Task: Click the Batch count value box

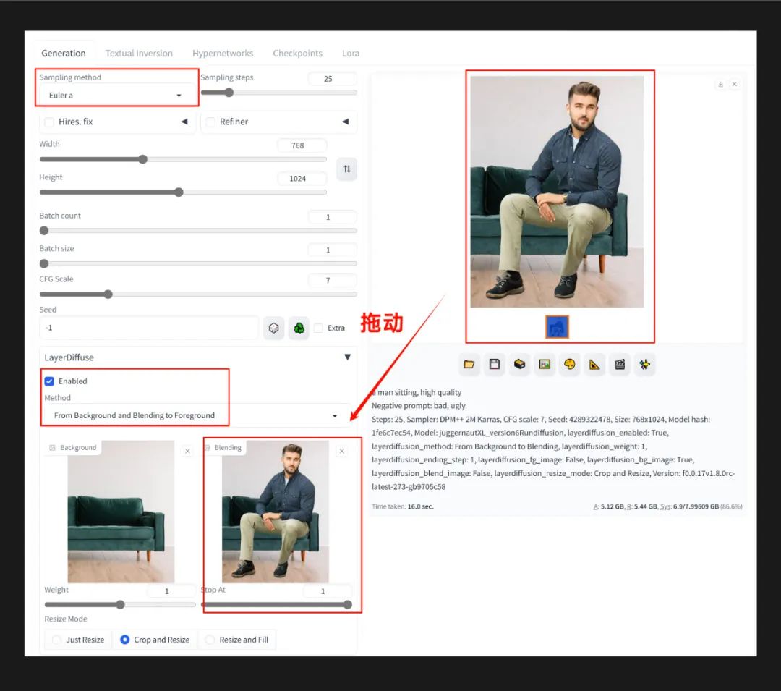Action: point(332,217)
